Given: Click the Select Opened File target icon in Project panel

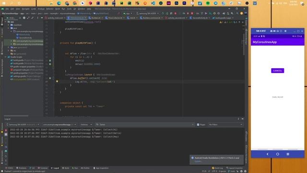Looking at the screenshot, I should point(24,18).
